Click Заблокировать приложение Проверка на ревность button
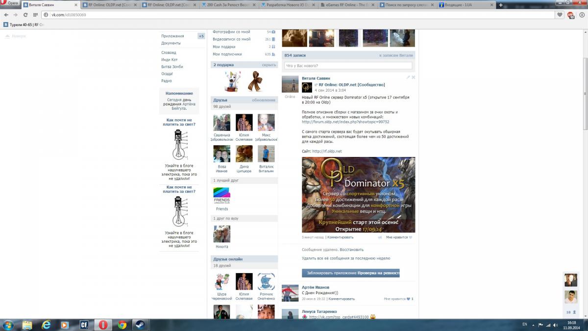588x331 pixels. [x=351, y=273]
